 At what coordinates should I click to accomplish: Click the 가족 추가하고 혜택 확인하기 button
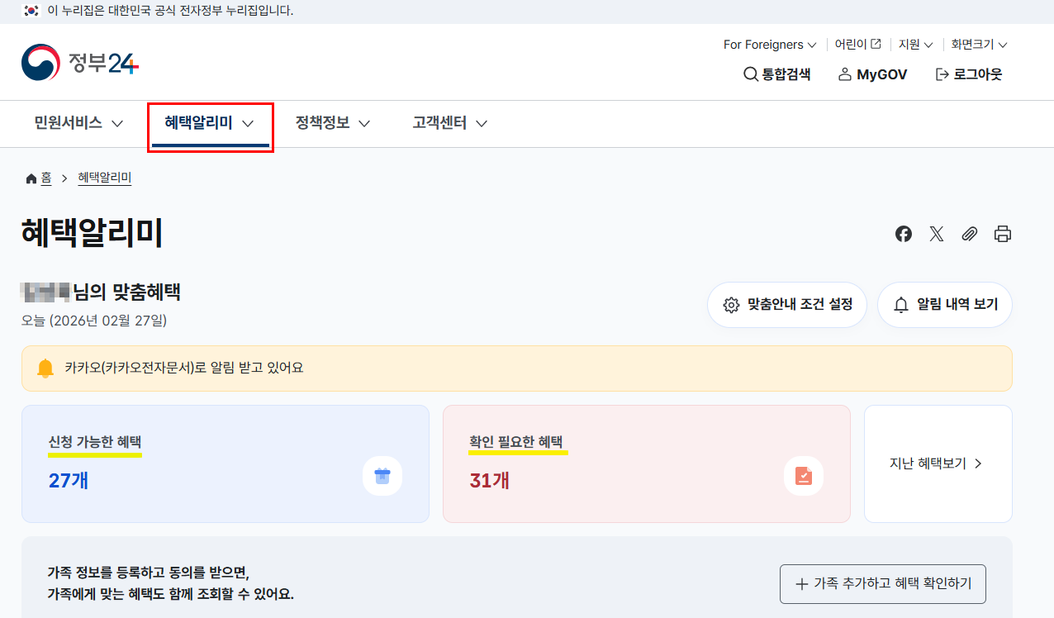(882, 583)
